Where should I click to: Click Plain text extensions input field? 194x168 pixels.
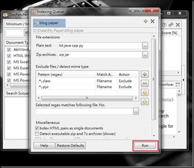pos(100,46)
